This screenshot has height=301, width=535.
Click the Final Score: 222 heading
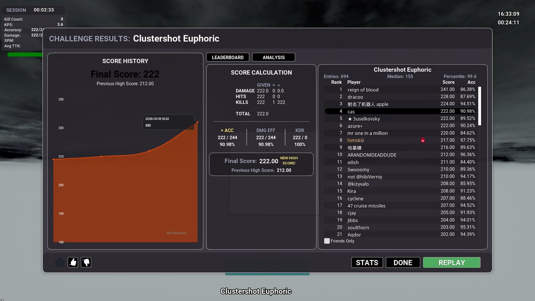pos(125,74)
